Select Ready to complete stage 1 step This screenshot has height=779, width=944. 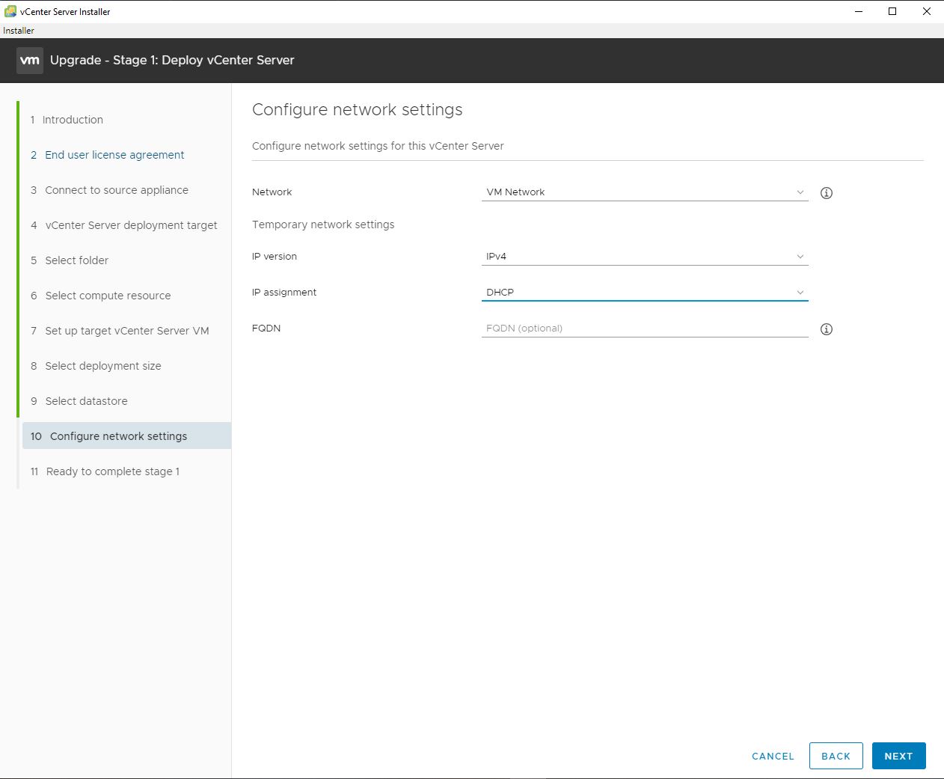105,471
